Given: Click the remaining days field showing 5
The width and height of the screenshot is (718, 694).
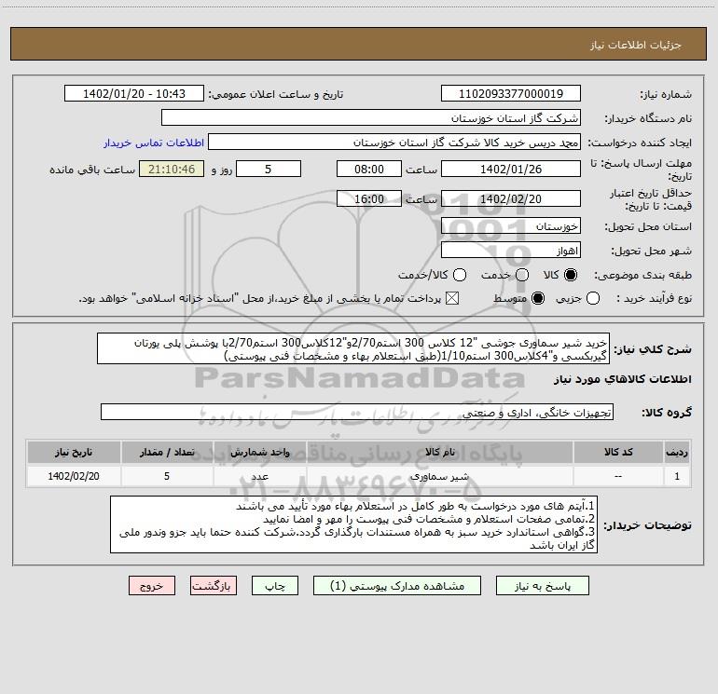Looking at the screenshot, I should (269, 169).
